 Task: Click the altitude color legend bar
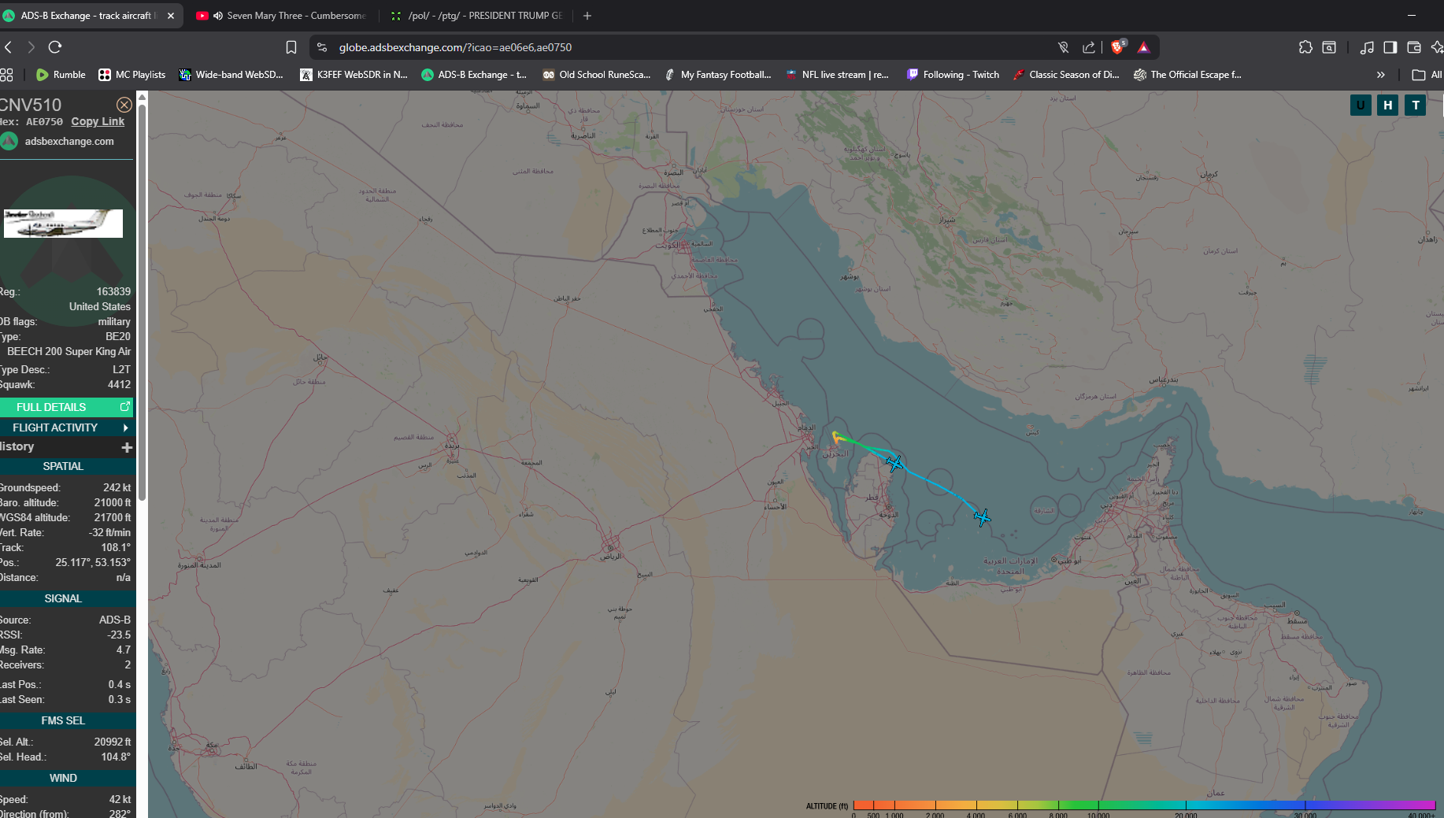(1144, 805)
